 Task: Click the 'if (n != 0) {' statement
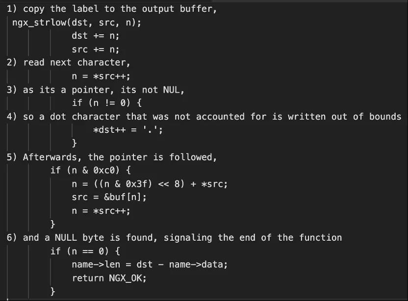106,103
